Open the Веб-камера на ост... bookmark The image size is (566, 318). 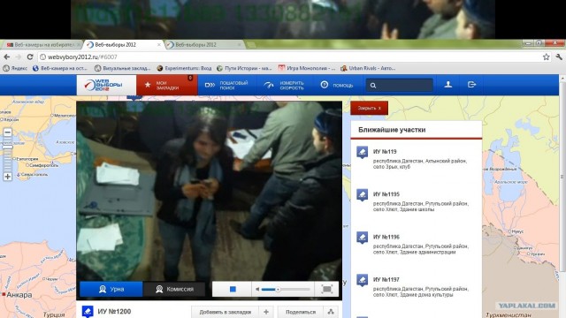(x=60, y=68)
